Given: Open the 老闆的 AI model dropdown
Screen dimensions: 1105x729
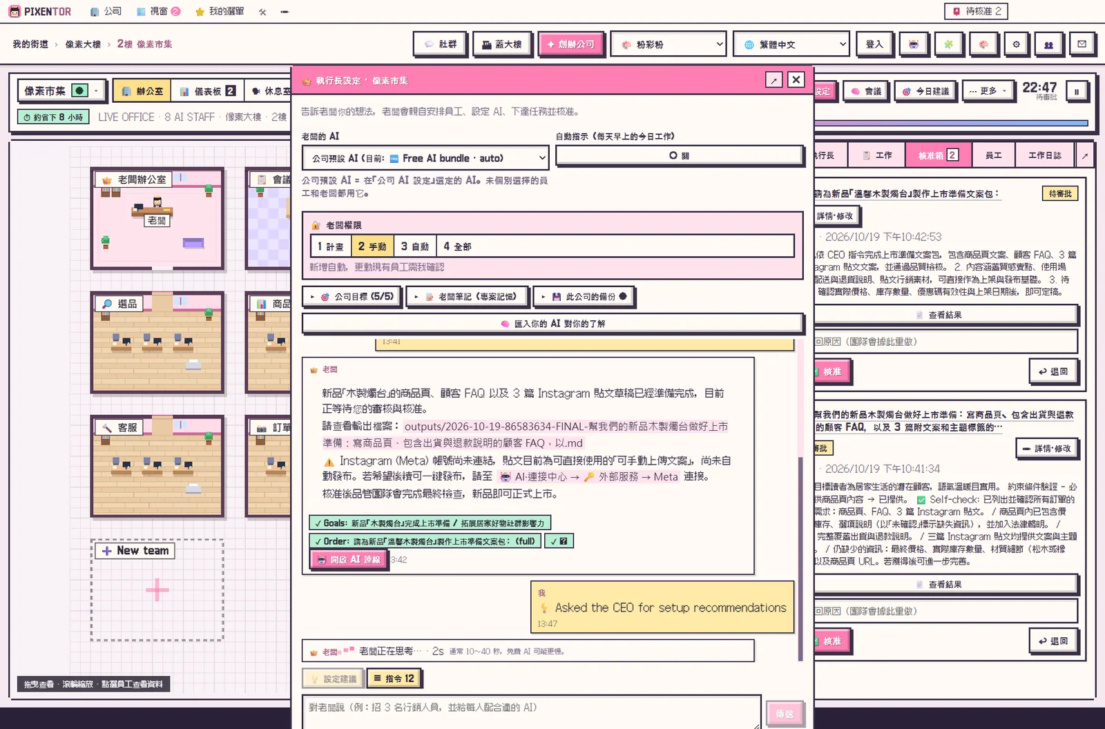Looking at the screenshot, I should [425, 158].
